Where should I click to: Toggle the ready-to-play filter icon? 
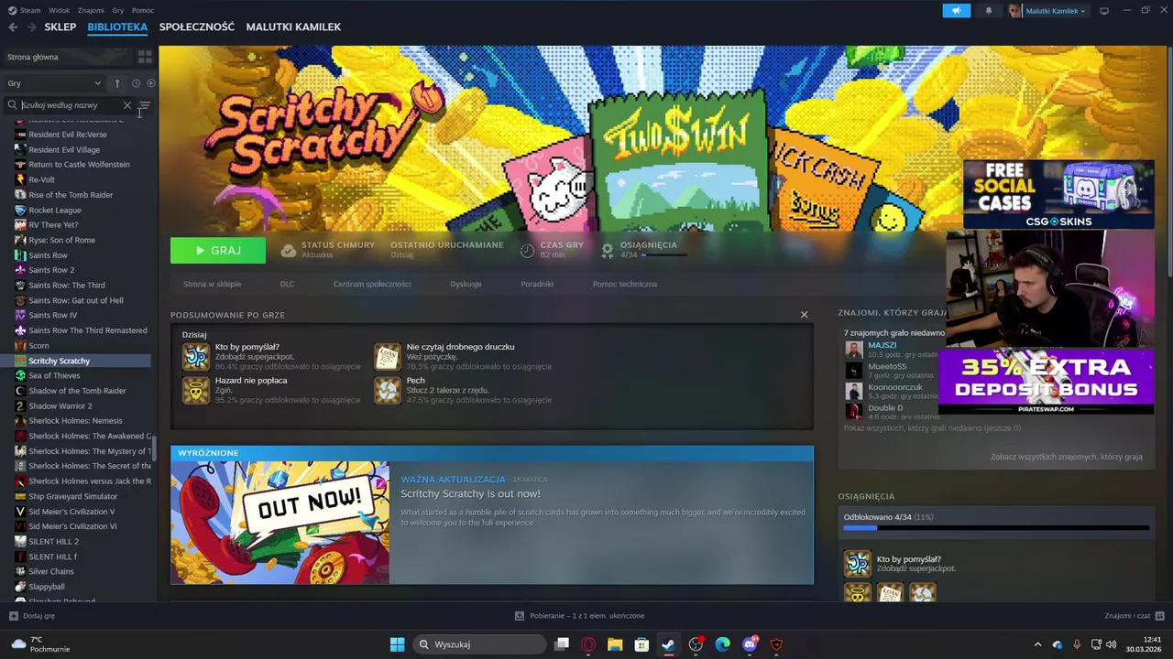[x=151, y=83]
